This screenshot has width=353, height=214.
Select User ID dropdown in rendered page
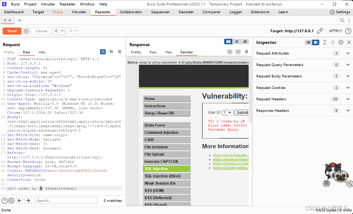227,113
